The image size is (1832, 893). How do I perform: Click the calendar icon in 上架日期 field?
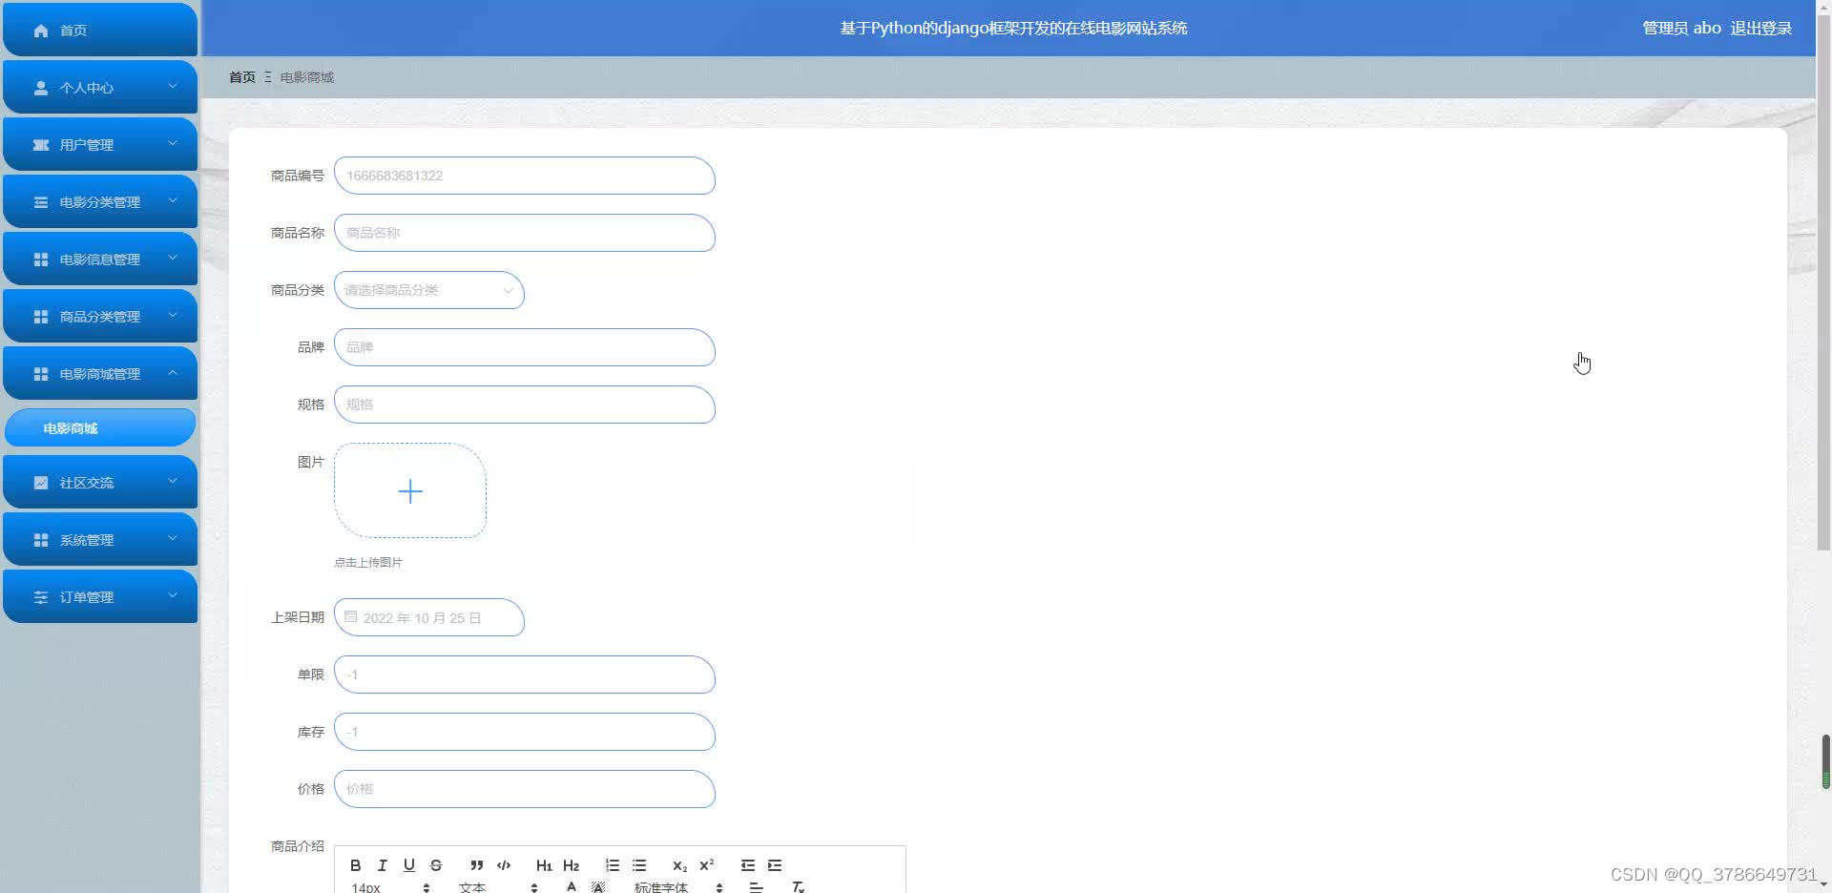point(350,617)
